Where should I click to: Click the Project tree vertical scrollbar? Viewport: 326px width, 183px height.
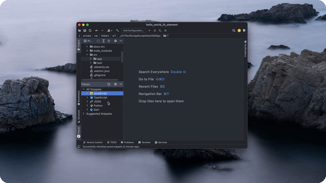(x=122, y=57)
